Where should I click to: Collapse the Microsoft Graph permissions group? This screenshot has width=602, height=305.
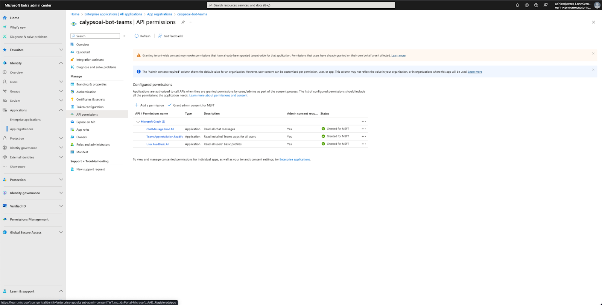click(x=138, y=122)
